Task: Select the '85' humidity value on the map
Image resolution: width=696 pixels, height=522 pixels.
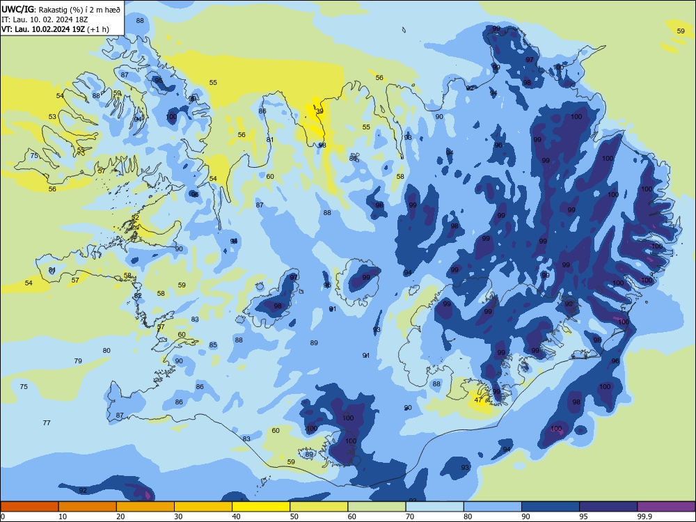Action: click(x=213, y=345)
